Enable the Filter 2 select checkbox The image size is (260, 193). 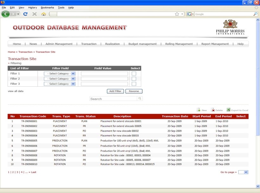(x=134, y=79)
